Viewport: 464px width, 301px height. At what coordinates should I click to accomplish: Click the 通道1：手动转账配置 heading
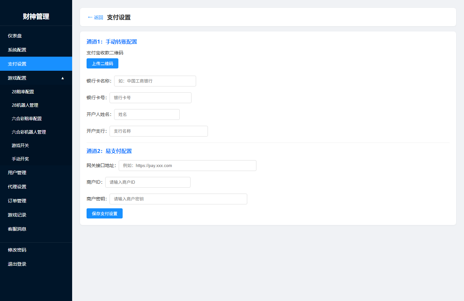coord(112,42)
